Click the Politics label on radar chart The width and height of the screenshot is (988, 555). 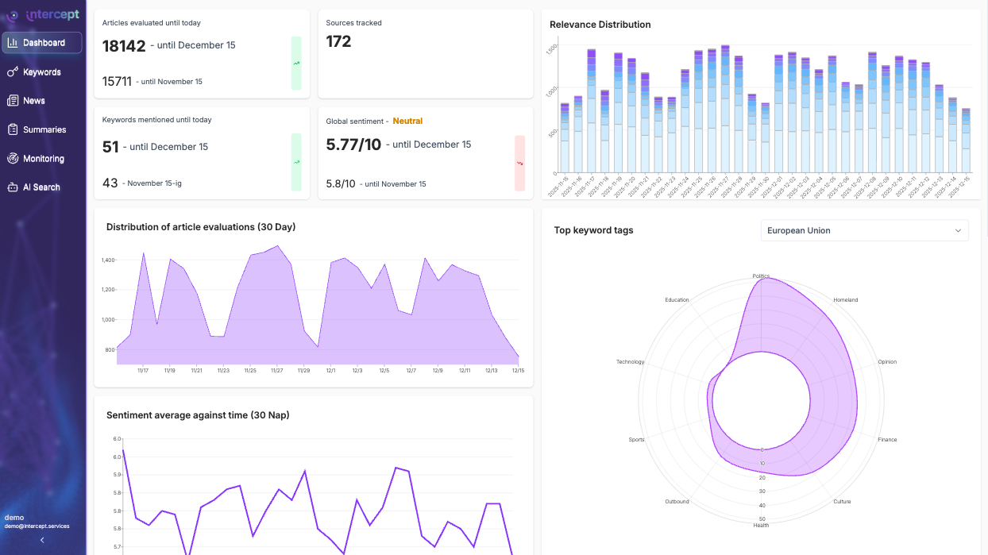(x=761, y=276)
